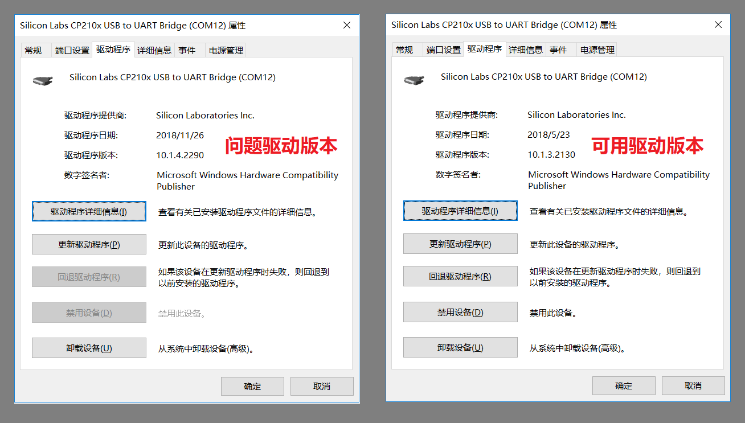This screenshot has width=745, height=423.
Task: Confirm with 确定 in the right window
Action: [x=624, y=385]
